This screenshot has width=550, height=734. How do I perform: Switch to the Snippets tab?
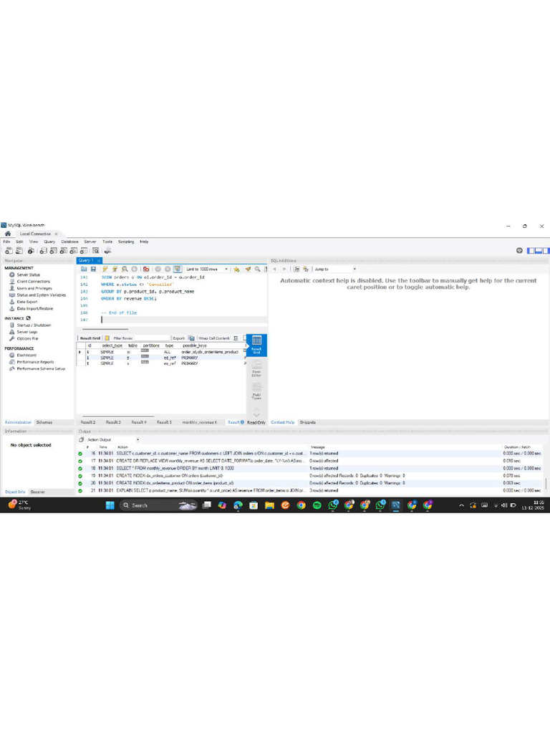(308, 422)
